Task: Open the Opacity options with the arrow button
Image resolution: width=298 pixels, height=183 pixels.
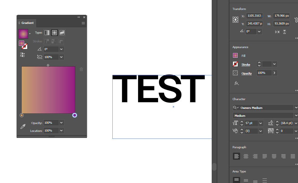Action: click(275, 73)
